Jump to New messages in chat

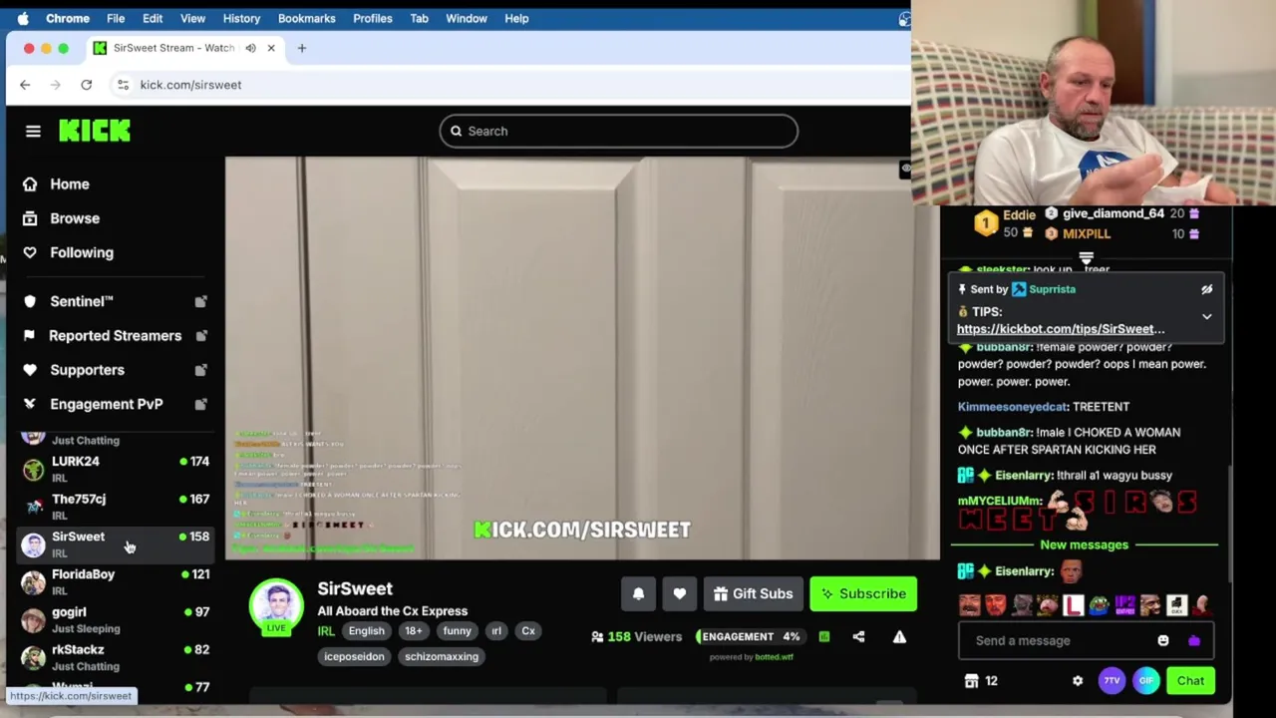tap(1084, 544)
